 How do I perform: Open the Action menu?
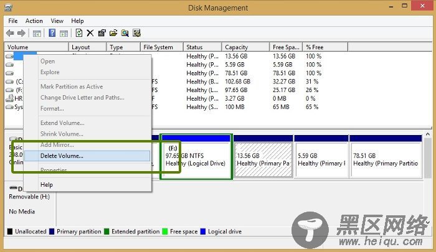[x=34, y=21]
